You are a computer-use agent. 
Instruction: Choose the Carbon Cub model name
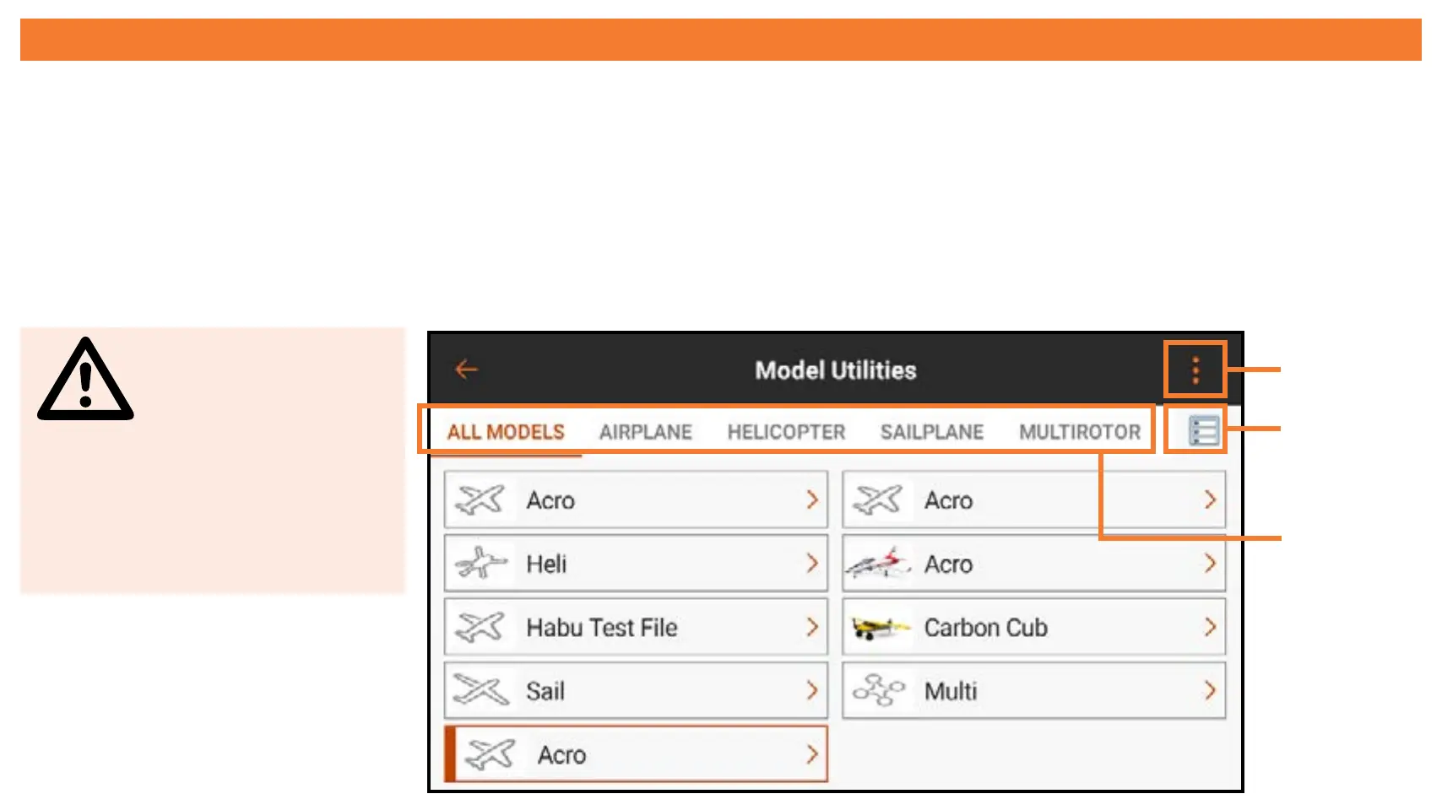(985, 628)
